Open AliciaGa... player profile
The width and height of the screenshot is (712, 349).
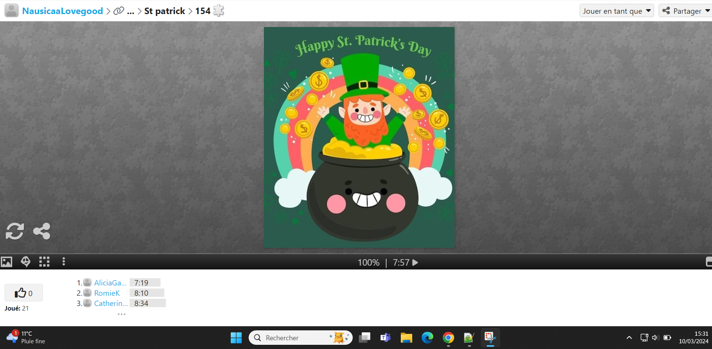coord(110,283)
